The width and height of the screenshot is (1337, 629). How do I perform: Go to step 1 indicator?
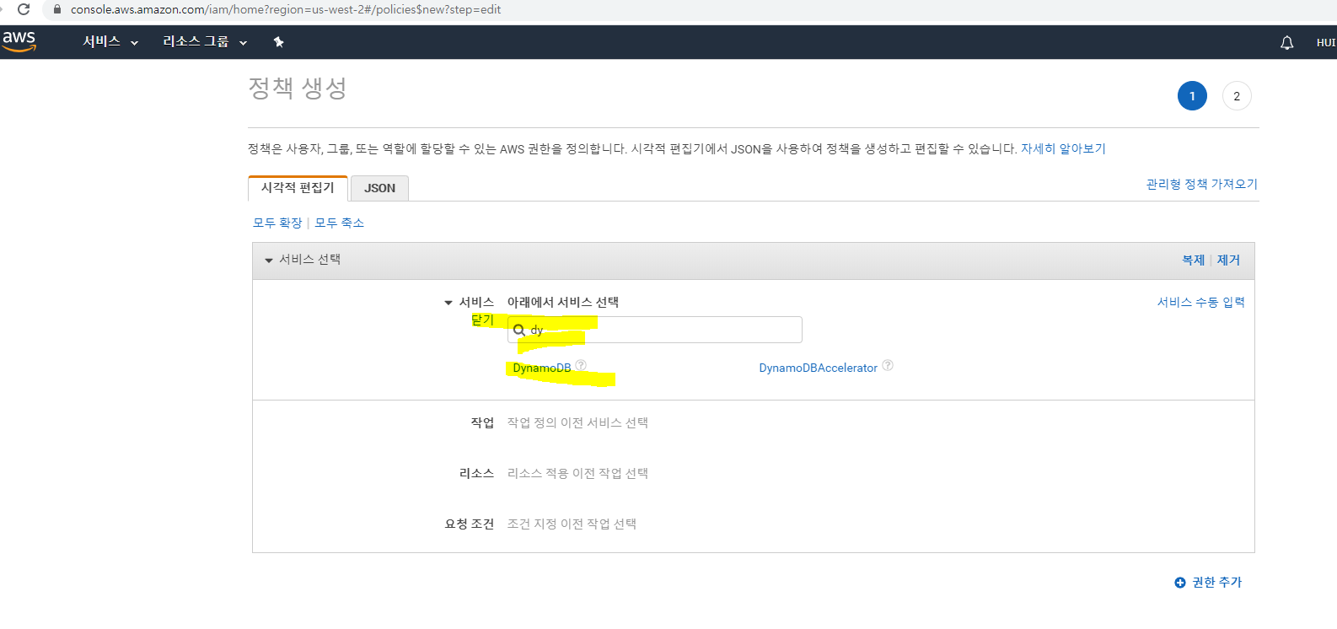1192,95
